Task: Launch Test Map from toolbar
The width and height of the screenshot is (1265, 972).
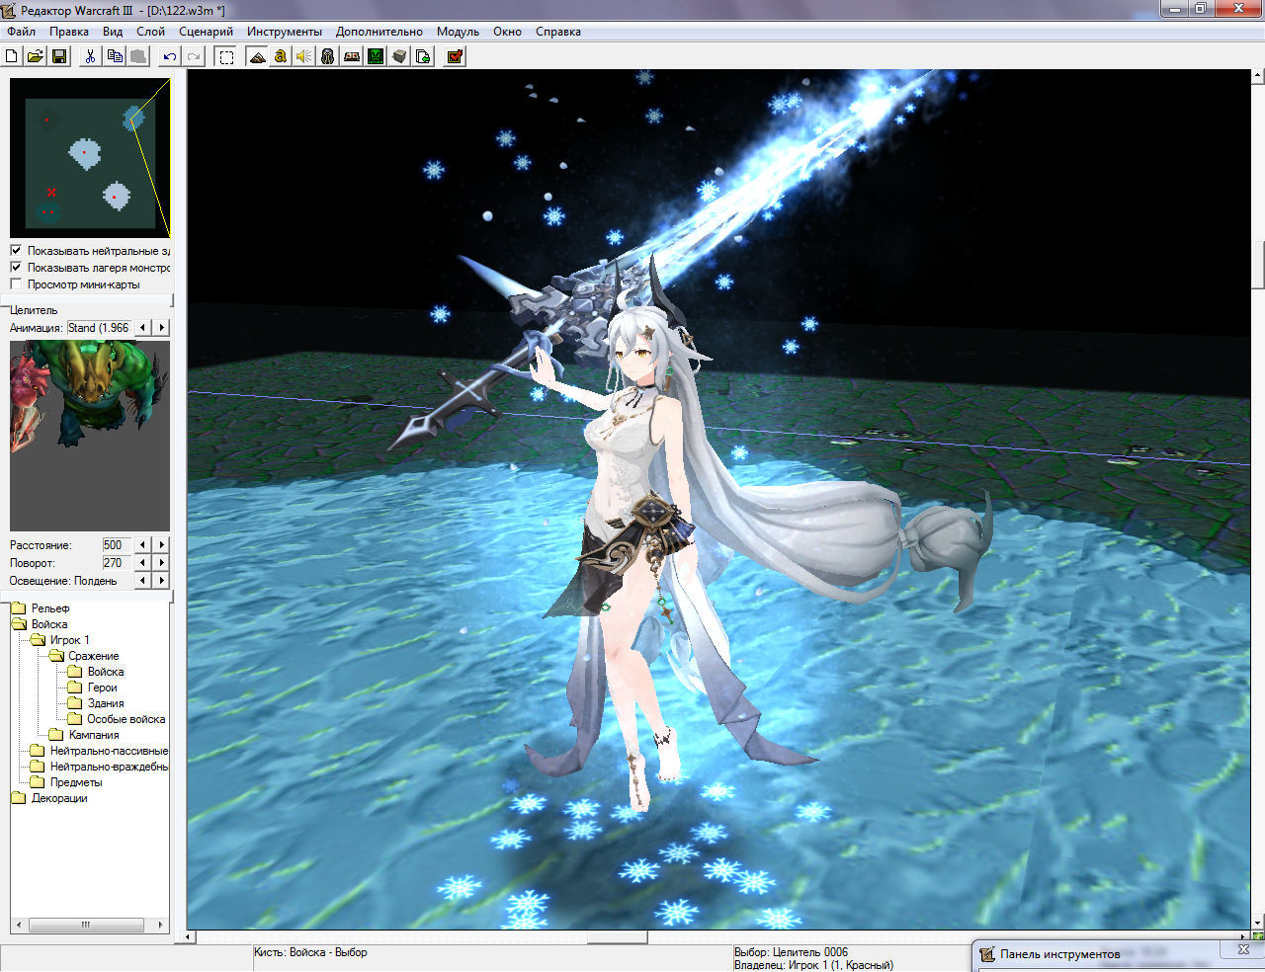Action: (455, 56)
